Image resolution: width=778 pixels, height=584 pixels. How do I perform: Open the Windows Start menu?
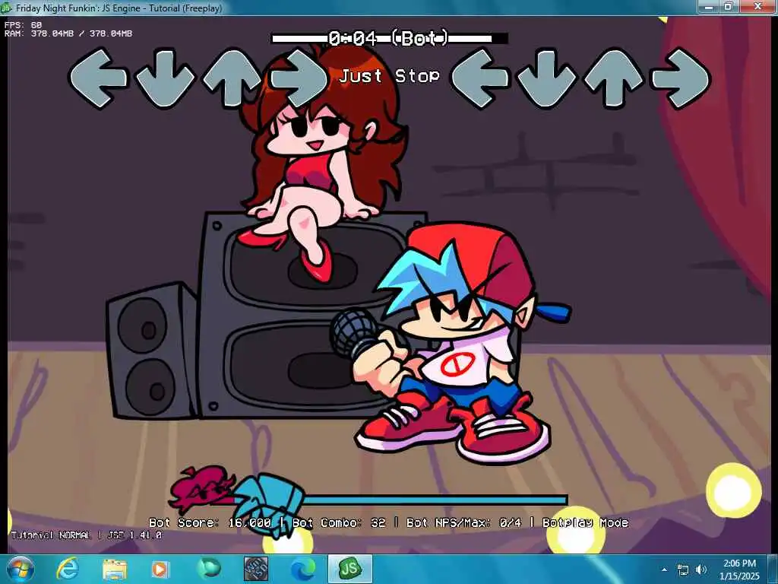20,569
